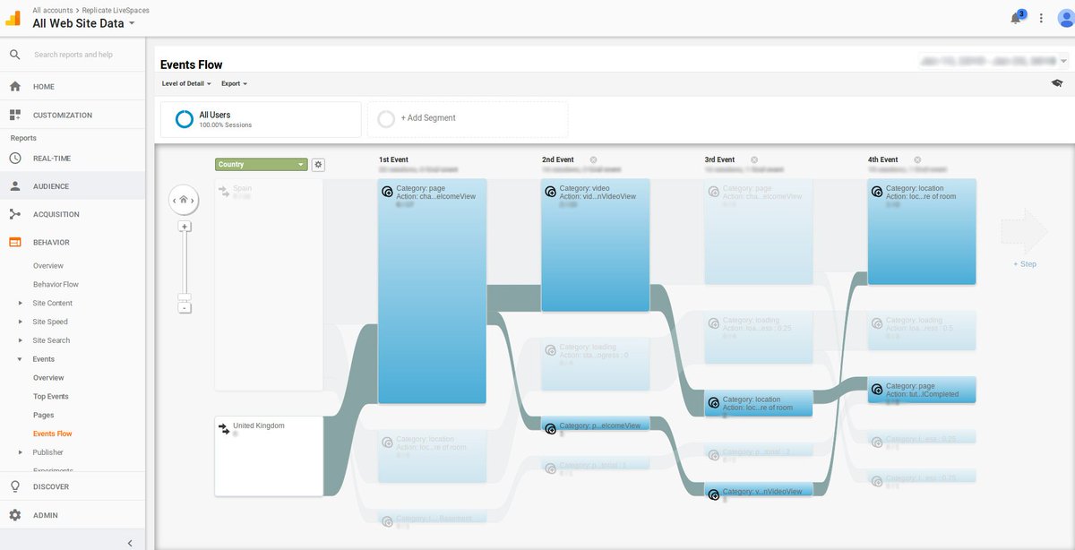
Task: Click the home icon on the flow zoom control
Action: click(x=184, y=199)
